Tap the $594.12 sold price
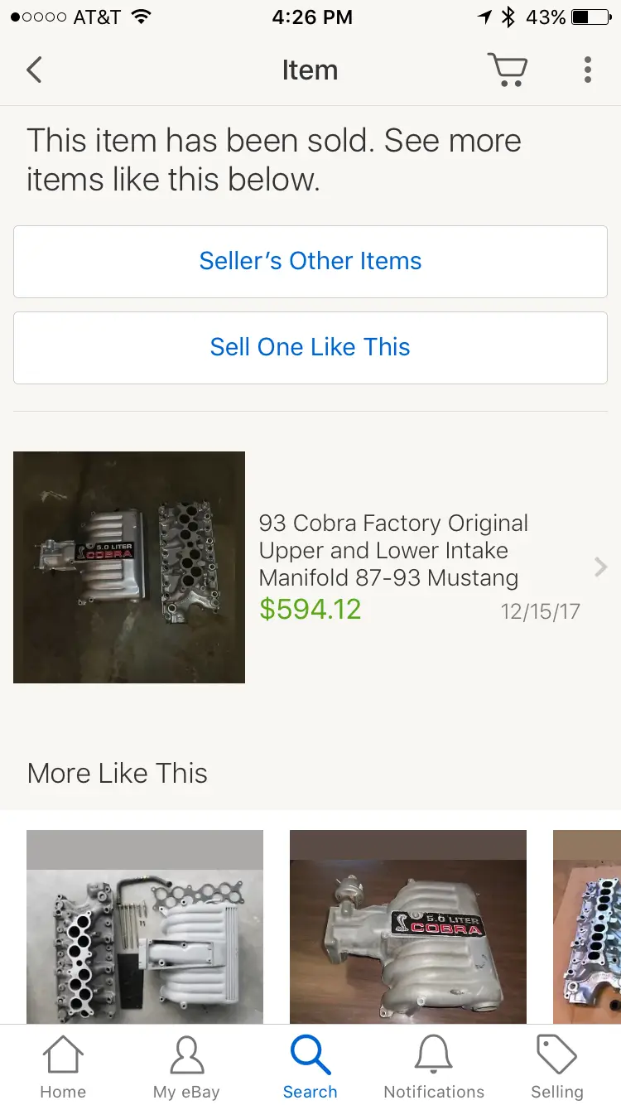The width and height of the screenshot is (621, 1105). pos(310,610)
